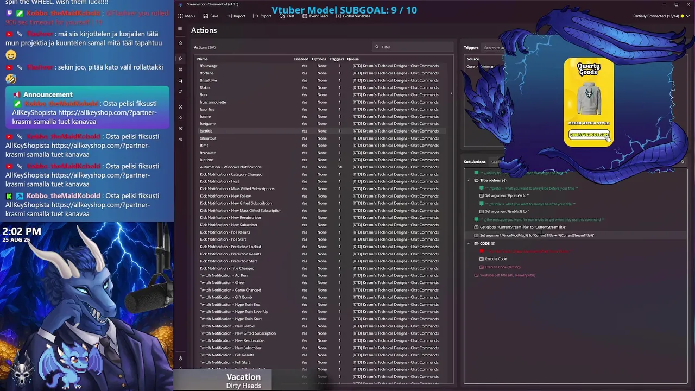
Task: Open the sidebar crossed-tools icon
Action: pos(180,106)
